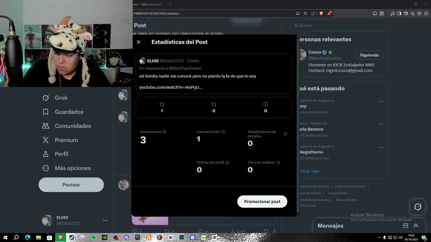Viewport: 431px width, 242px height.
Task: Toggle the browser sidebar panel icon
Action: coord(399,13)
